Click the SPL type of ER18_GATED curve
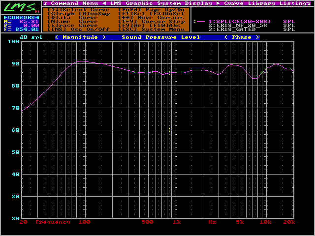Image resolution: width=315 pixels, height=236 pixels. (289, 29)
